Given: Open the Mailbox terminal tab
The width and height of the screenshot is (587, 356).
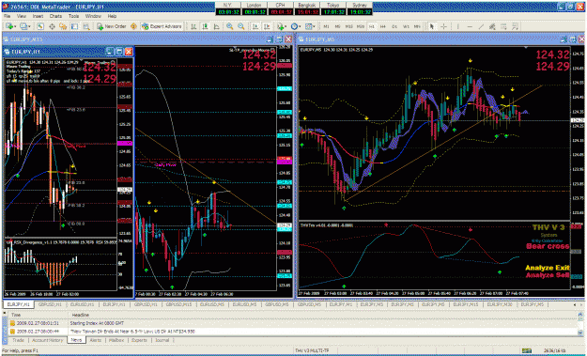Looking at the screenshot, I should [x=116, y=340].
